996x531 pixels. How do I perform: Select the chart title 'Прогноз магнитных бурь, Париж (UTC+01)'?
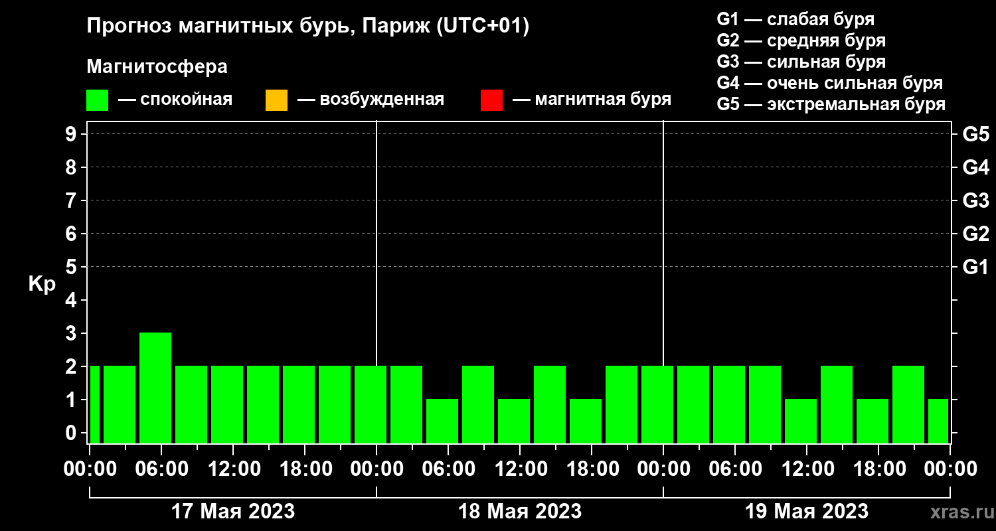[308, 27]
